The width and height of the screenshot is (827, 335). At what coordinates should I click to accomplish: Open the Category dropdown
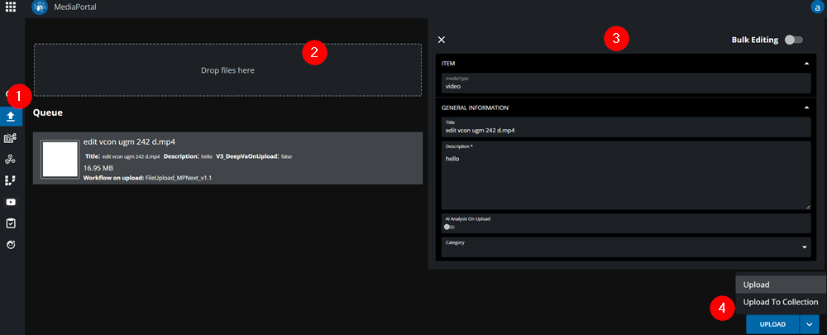click(x=805, y=246)
